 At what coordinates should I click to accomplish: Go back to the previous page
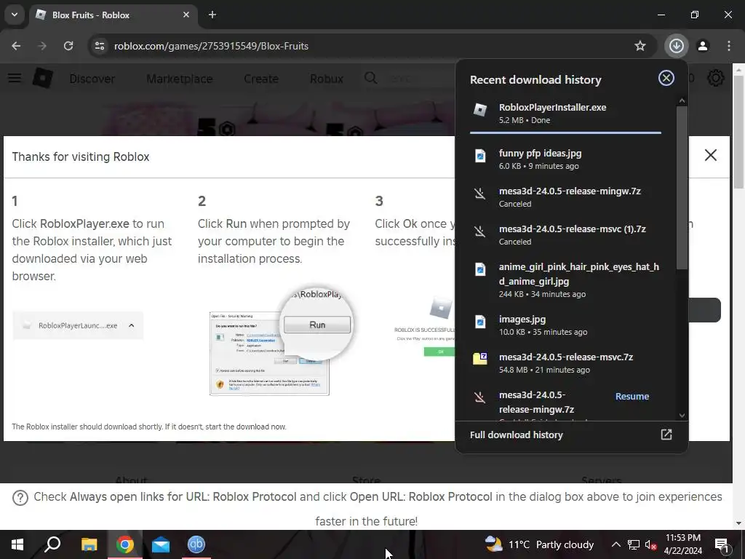tap(16, 46)
